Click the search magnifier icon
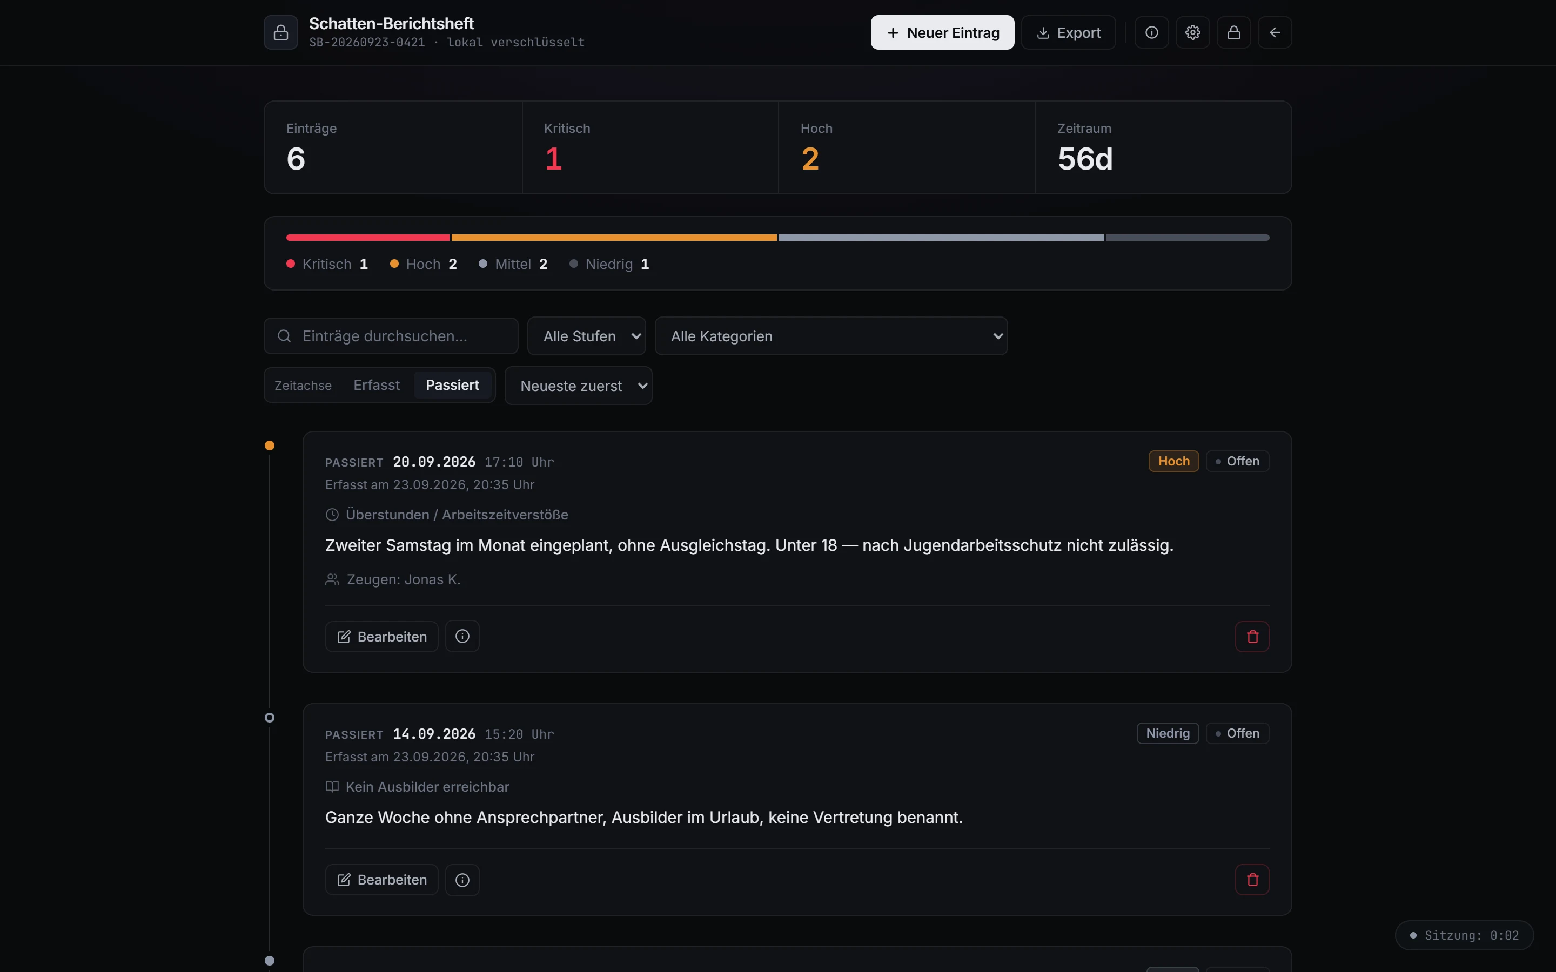Viewport: 1556px width, 972px height. pyautogui.click(x=284, y=336)
